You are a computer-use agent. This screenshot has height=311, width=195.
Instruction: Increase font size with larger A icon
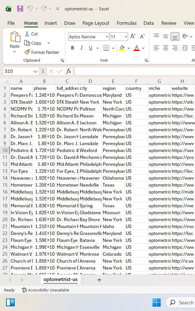point(133,36)
